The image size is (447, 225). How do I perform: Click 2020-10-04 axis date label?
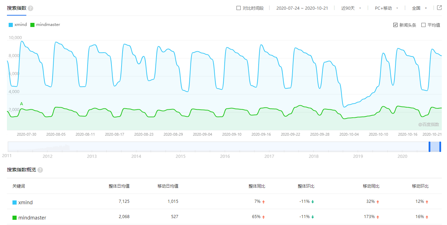tap(349, 134)
